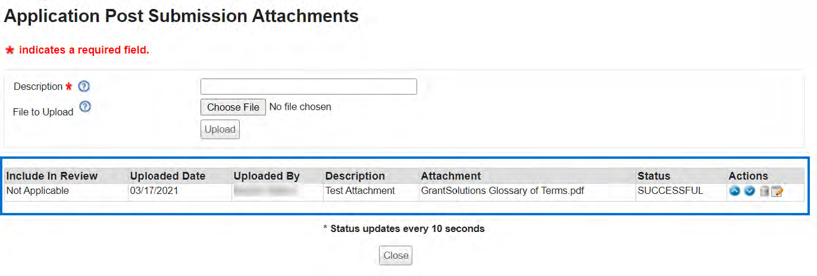Click the SUCCESSFUL status cell

click(x=670, y=191)
